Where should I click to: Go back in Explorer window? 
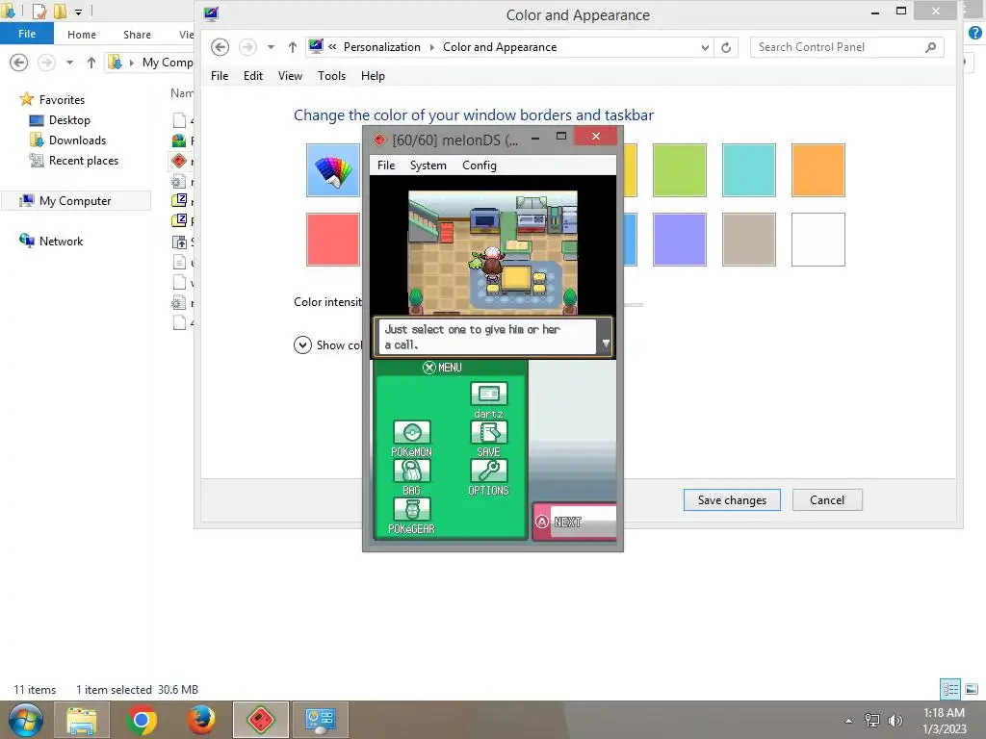click(19, 63)
